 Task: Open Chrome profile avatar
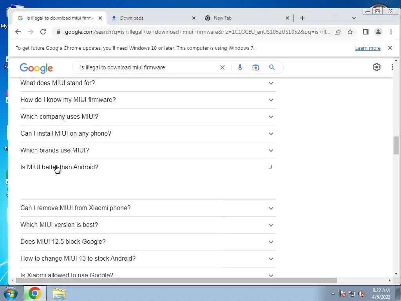pyautogui.click(x=378, y=32)
